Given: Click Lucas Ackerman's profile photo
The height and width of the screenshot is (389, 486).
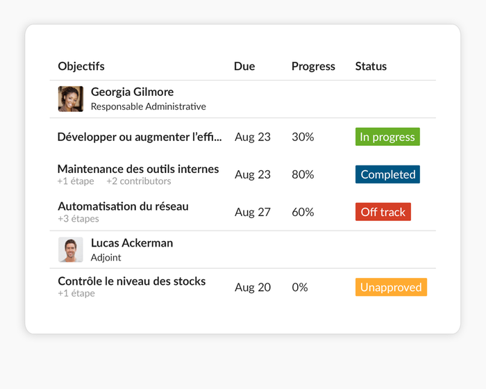Looking at the screenshot, I should pos(71,250).
